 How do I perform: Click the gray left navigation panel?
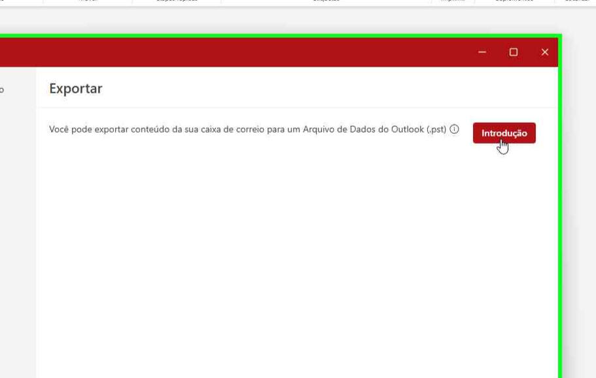click(x=18, y=228)
